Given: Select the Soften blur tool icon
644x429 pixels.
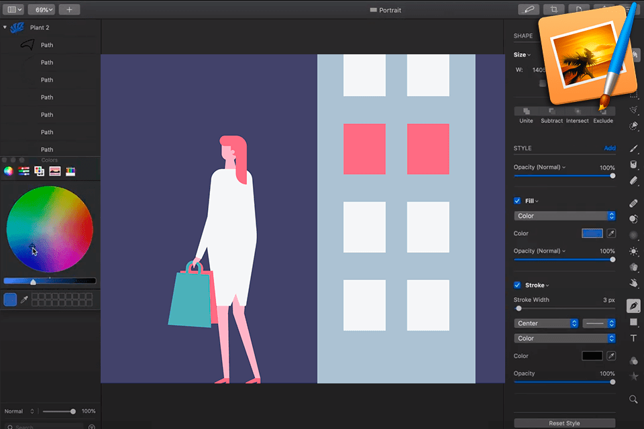Looking at the screenshot, I should click(633, 235).
